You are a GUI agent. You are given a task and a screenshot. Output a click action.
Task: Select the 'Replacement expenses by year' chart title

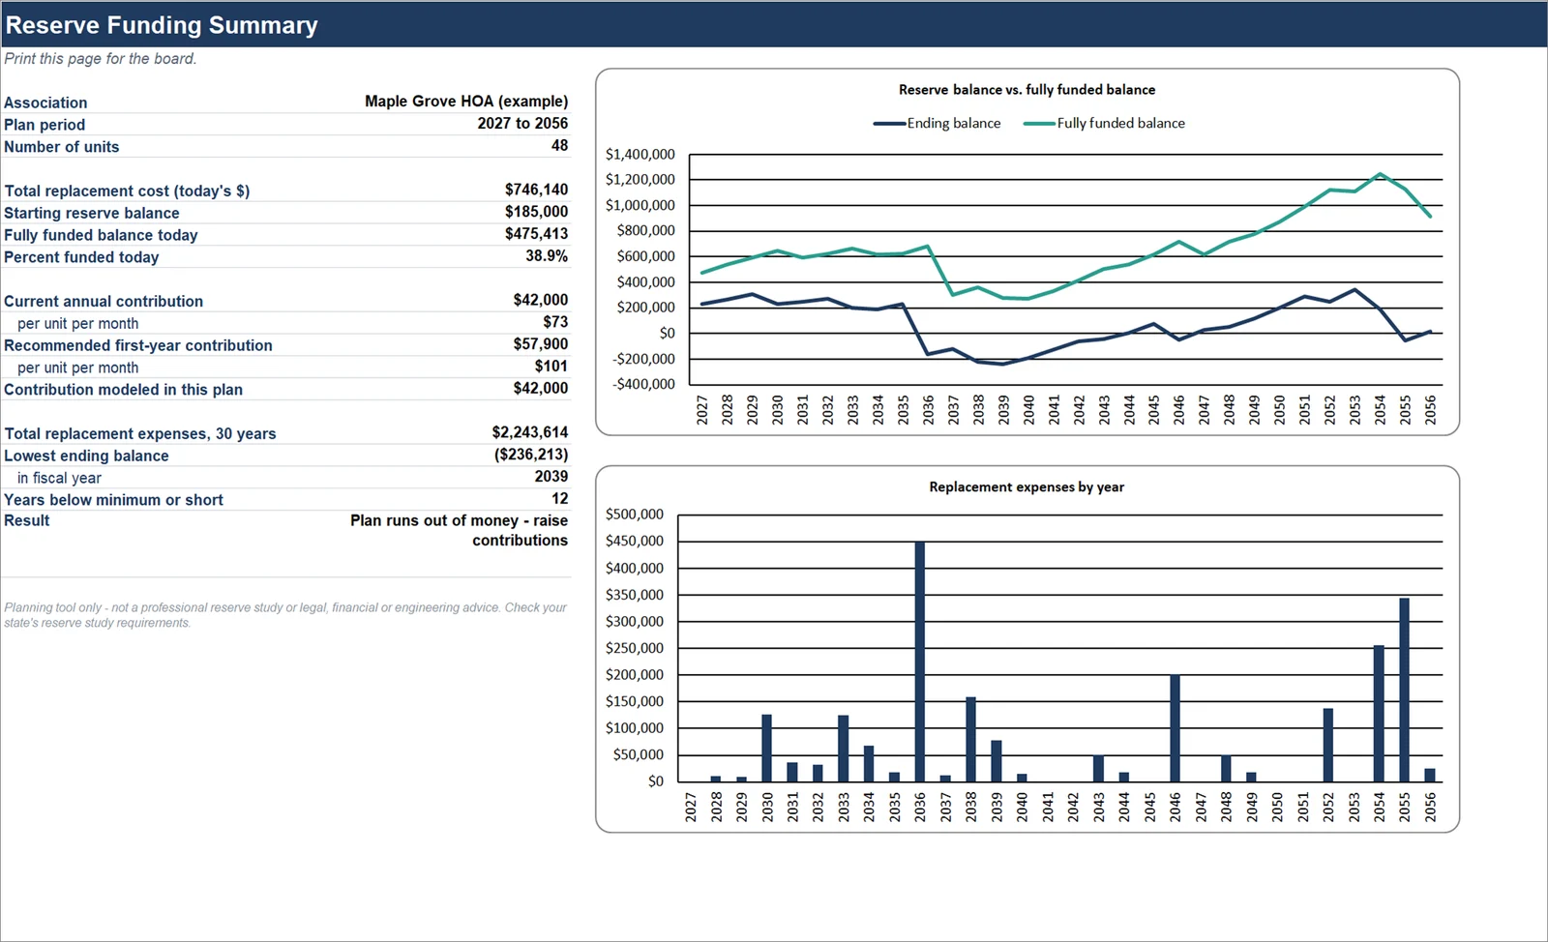(1027, 487)
